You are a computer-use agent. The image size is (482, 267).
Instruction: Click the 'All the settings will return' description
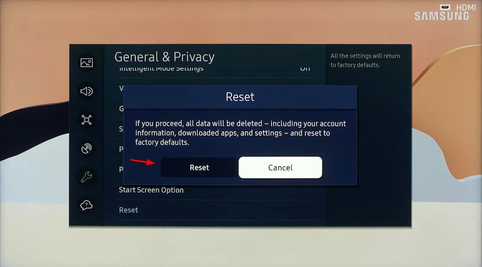pyautogui.click(x=365, y=60)
